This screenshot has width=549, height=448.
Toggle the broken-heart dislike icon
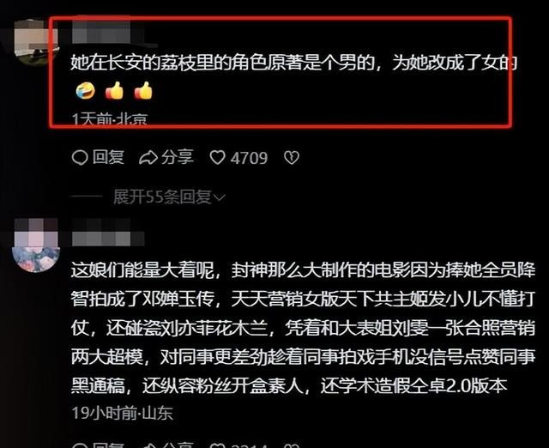(292, 158)
